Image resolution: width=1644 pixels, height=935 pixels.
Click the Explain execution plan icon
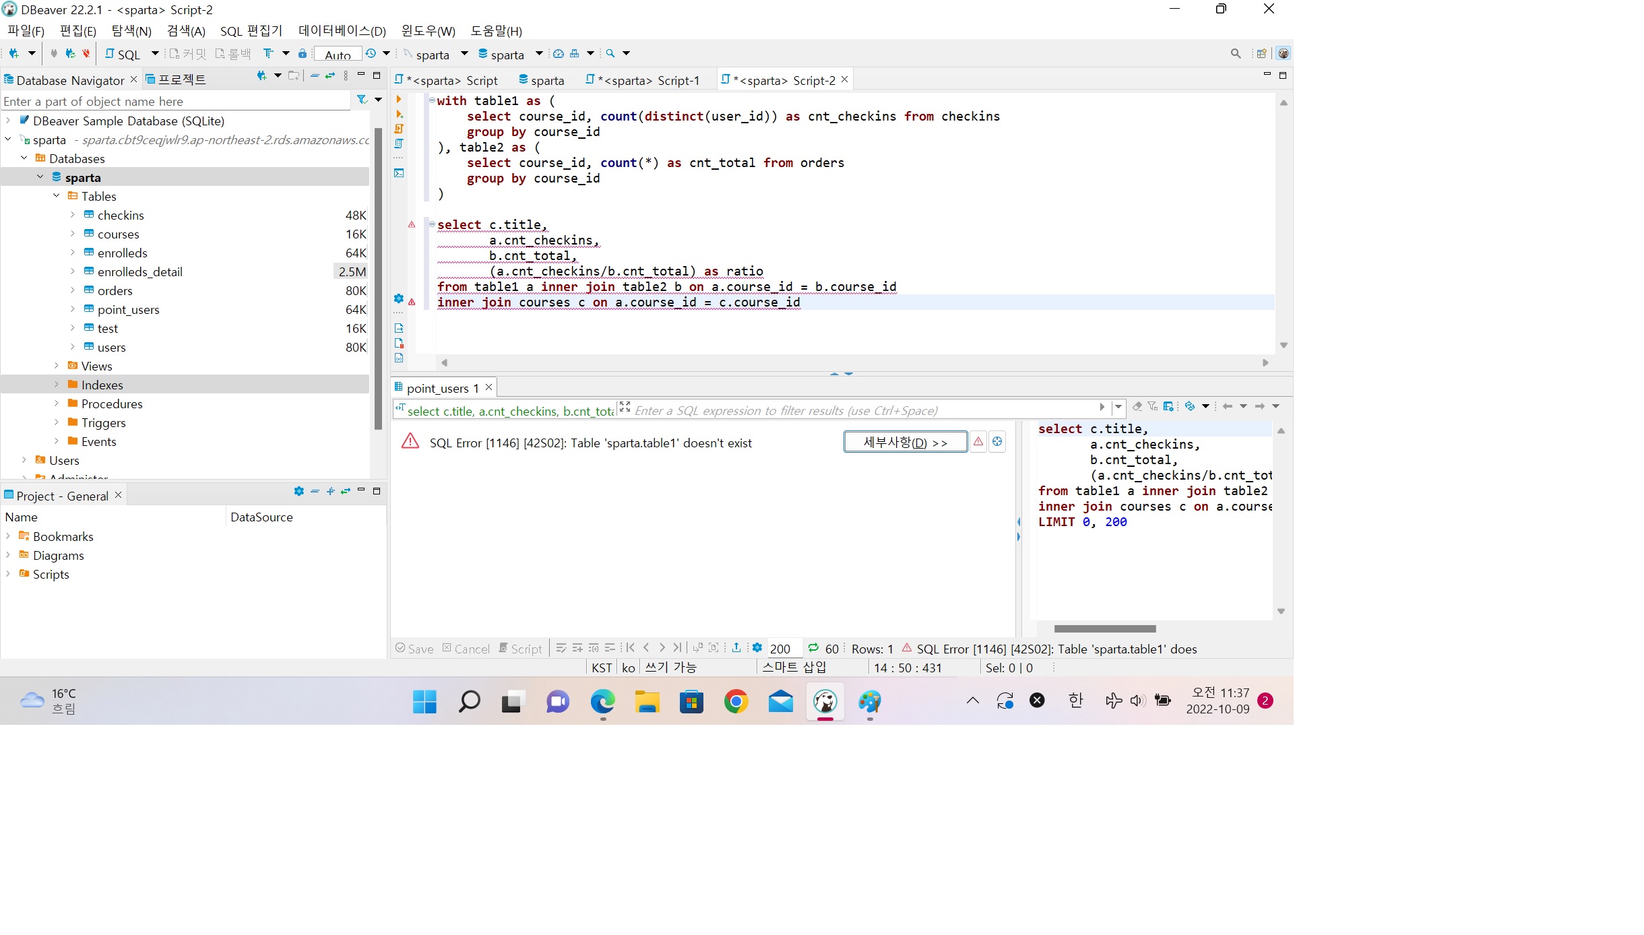coord(399,143)
